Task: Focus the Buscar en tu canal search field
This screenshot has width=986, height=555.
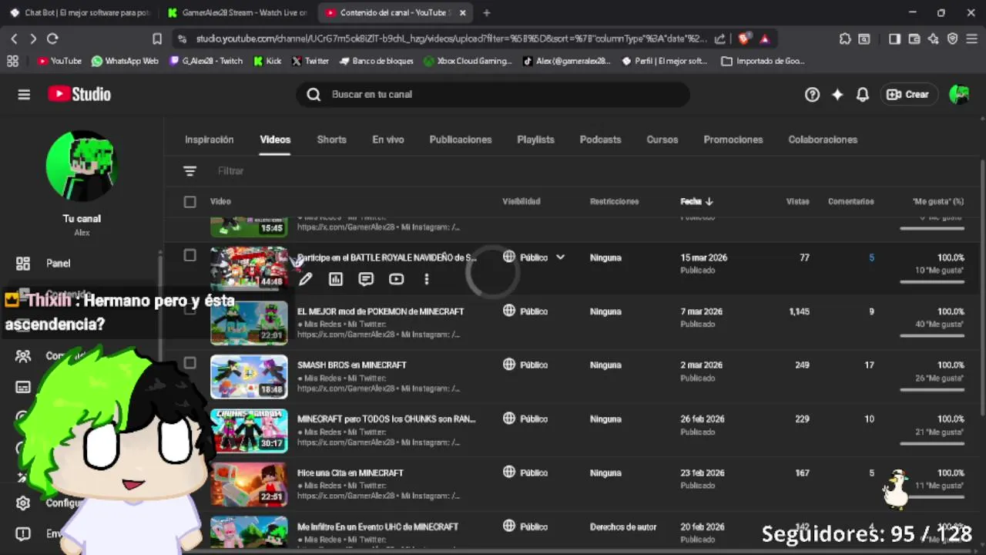Action: pos(493,94)
